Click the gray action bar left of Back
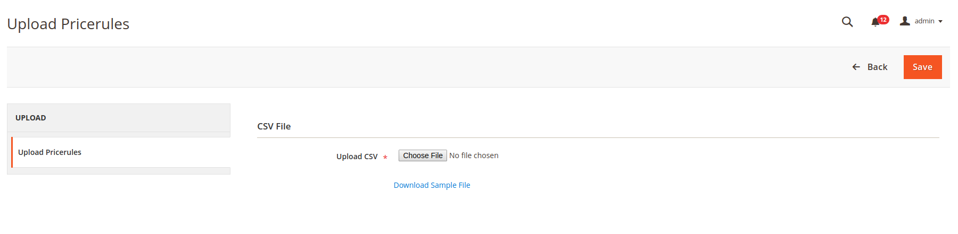The height and width of the screenshot is (234, 958). click(x=426, y=67)
